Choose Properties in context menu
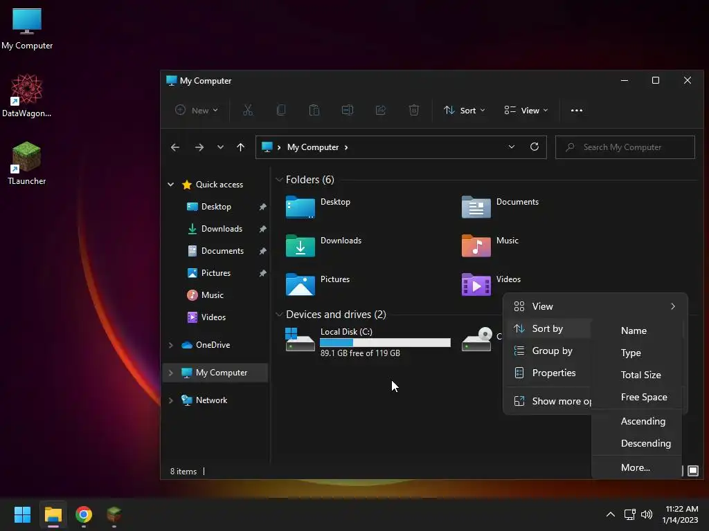Viewport: 709px width, 531px height. 548,373
